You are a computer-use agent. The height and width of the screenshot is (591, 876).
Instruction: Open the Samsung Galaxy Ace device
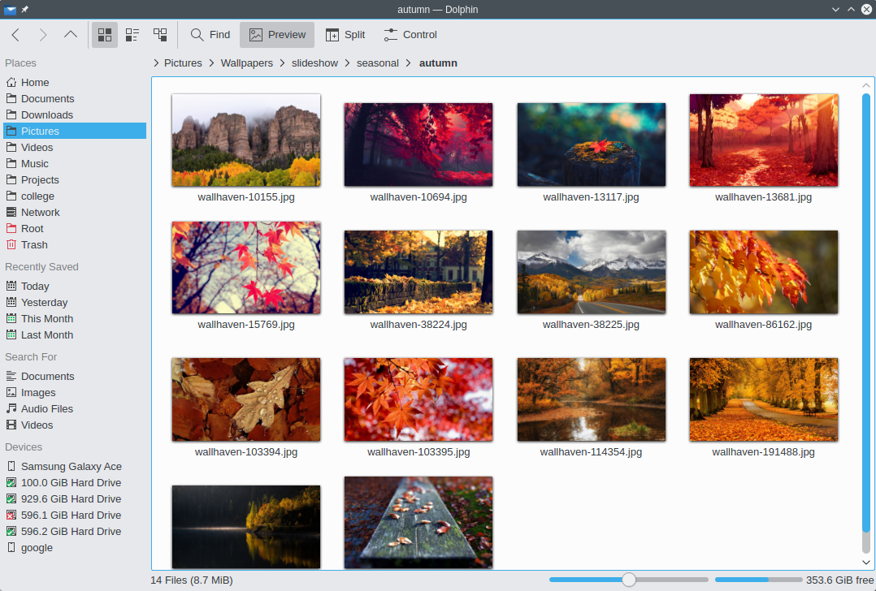click(x=71, y=466)
